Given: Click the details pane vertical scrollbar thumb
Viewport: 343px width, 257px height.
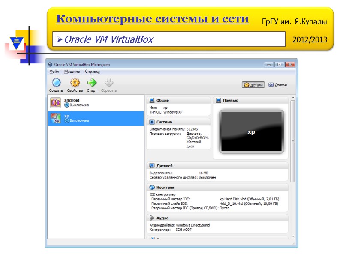Looking at the screenshot, I should point(293,141).
